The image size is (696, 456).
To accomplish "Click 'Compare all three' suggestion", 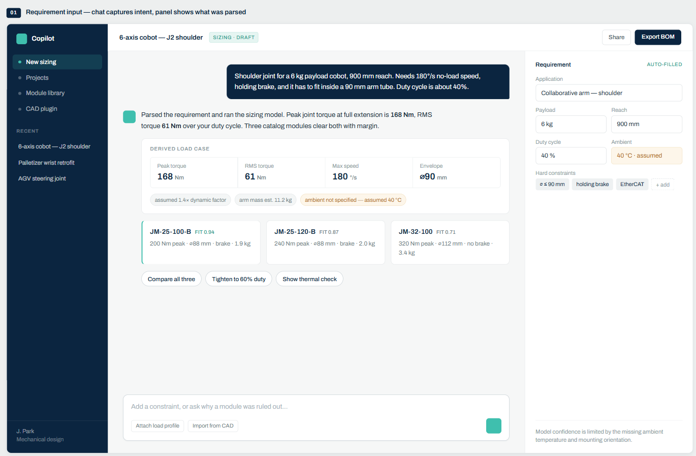I will click(171, 279).
